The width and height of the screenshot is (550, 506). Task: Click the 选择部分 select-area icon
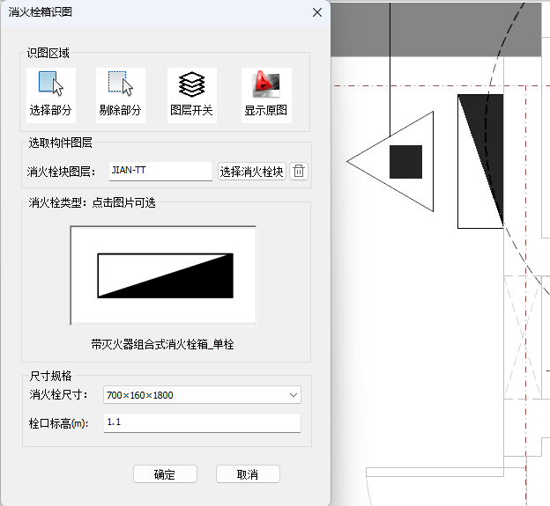pyautogui.click(x=51, y=95)
